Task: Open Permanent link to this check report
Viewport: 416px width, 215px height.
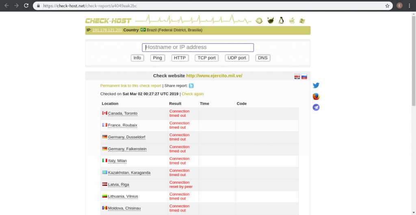Action: (x=131, y=86)
